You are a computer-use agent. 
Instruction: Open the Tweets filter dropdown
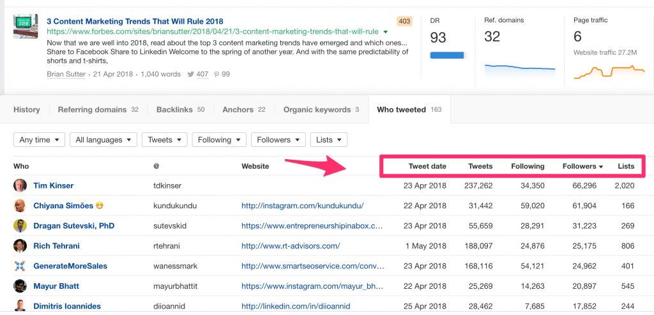(x=164, y=140)
